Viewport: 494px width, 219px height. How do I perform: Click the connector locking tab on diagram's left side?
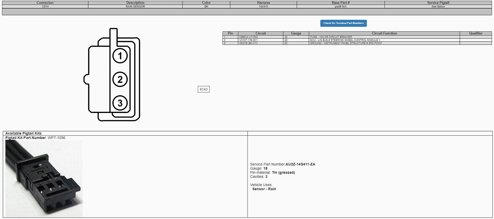[86, 79]
